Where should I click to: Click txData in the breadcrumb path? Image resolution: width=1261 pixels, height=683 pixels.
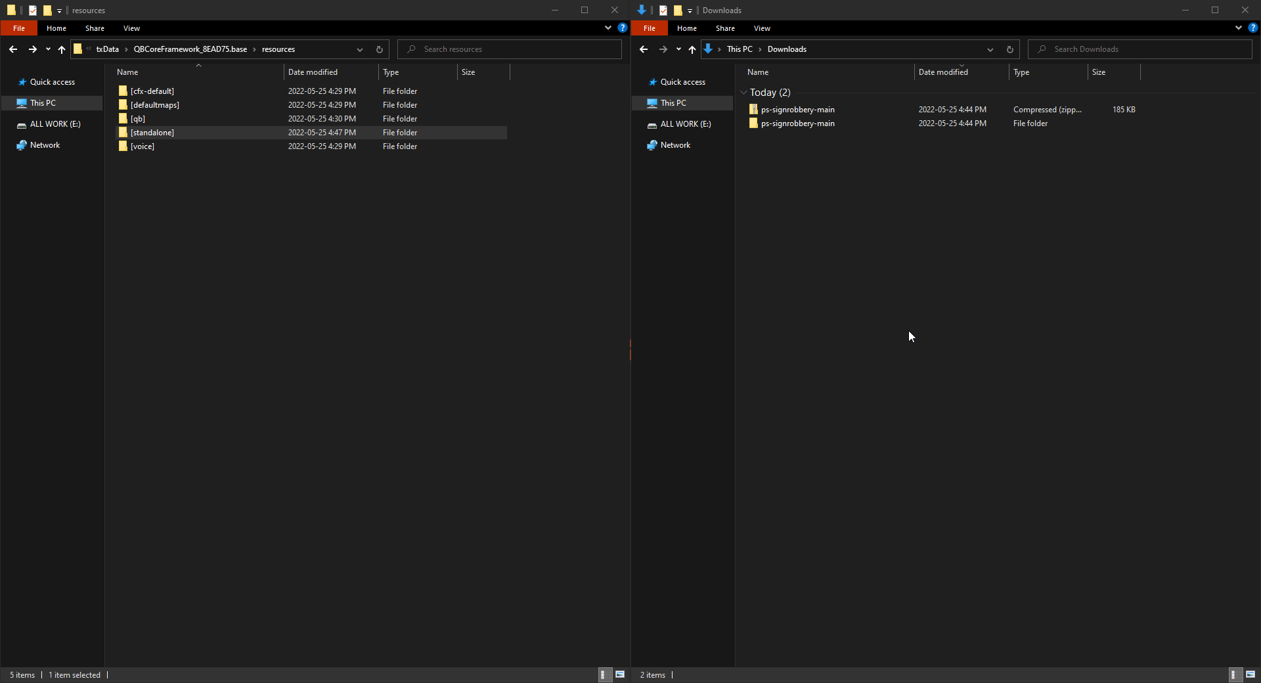(x=108, y=49)
